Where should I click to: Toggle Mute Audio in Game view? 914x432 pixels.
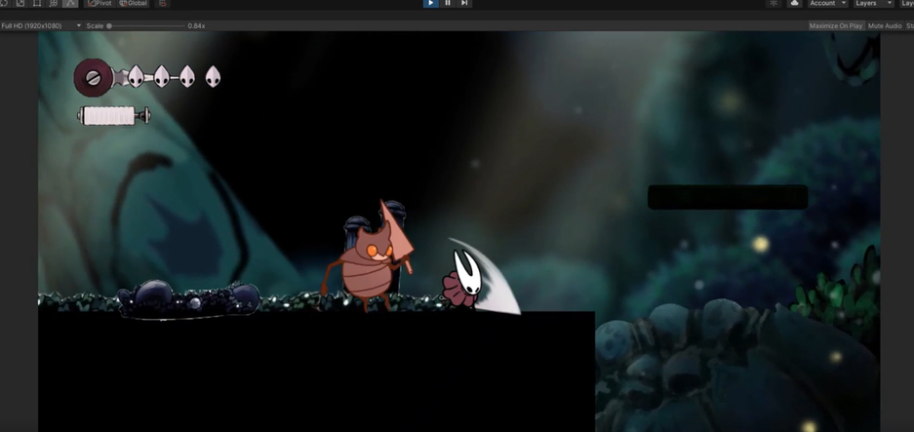click(x=885, y=25)
